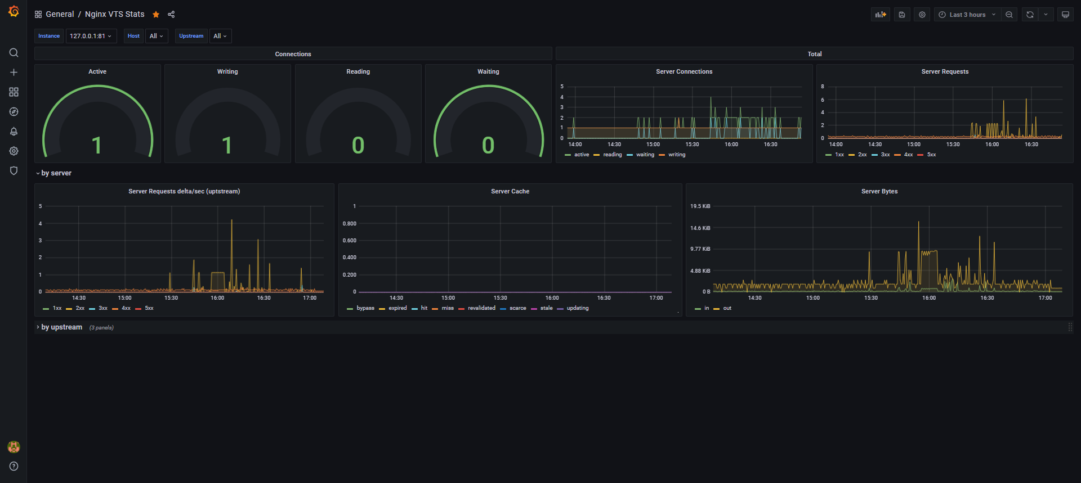Open the user profile avatar
The height and width of the screenshot is (483, 1081).
pyautogui.click(x=14, y=447)
